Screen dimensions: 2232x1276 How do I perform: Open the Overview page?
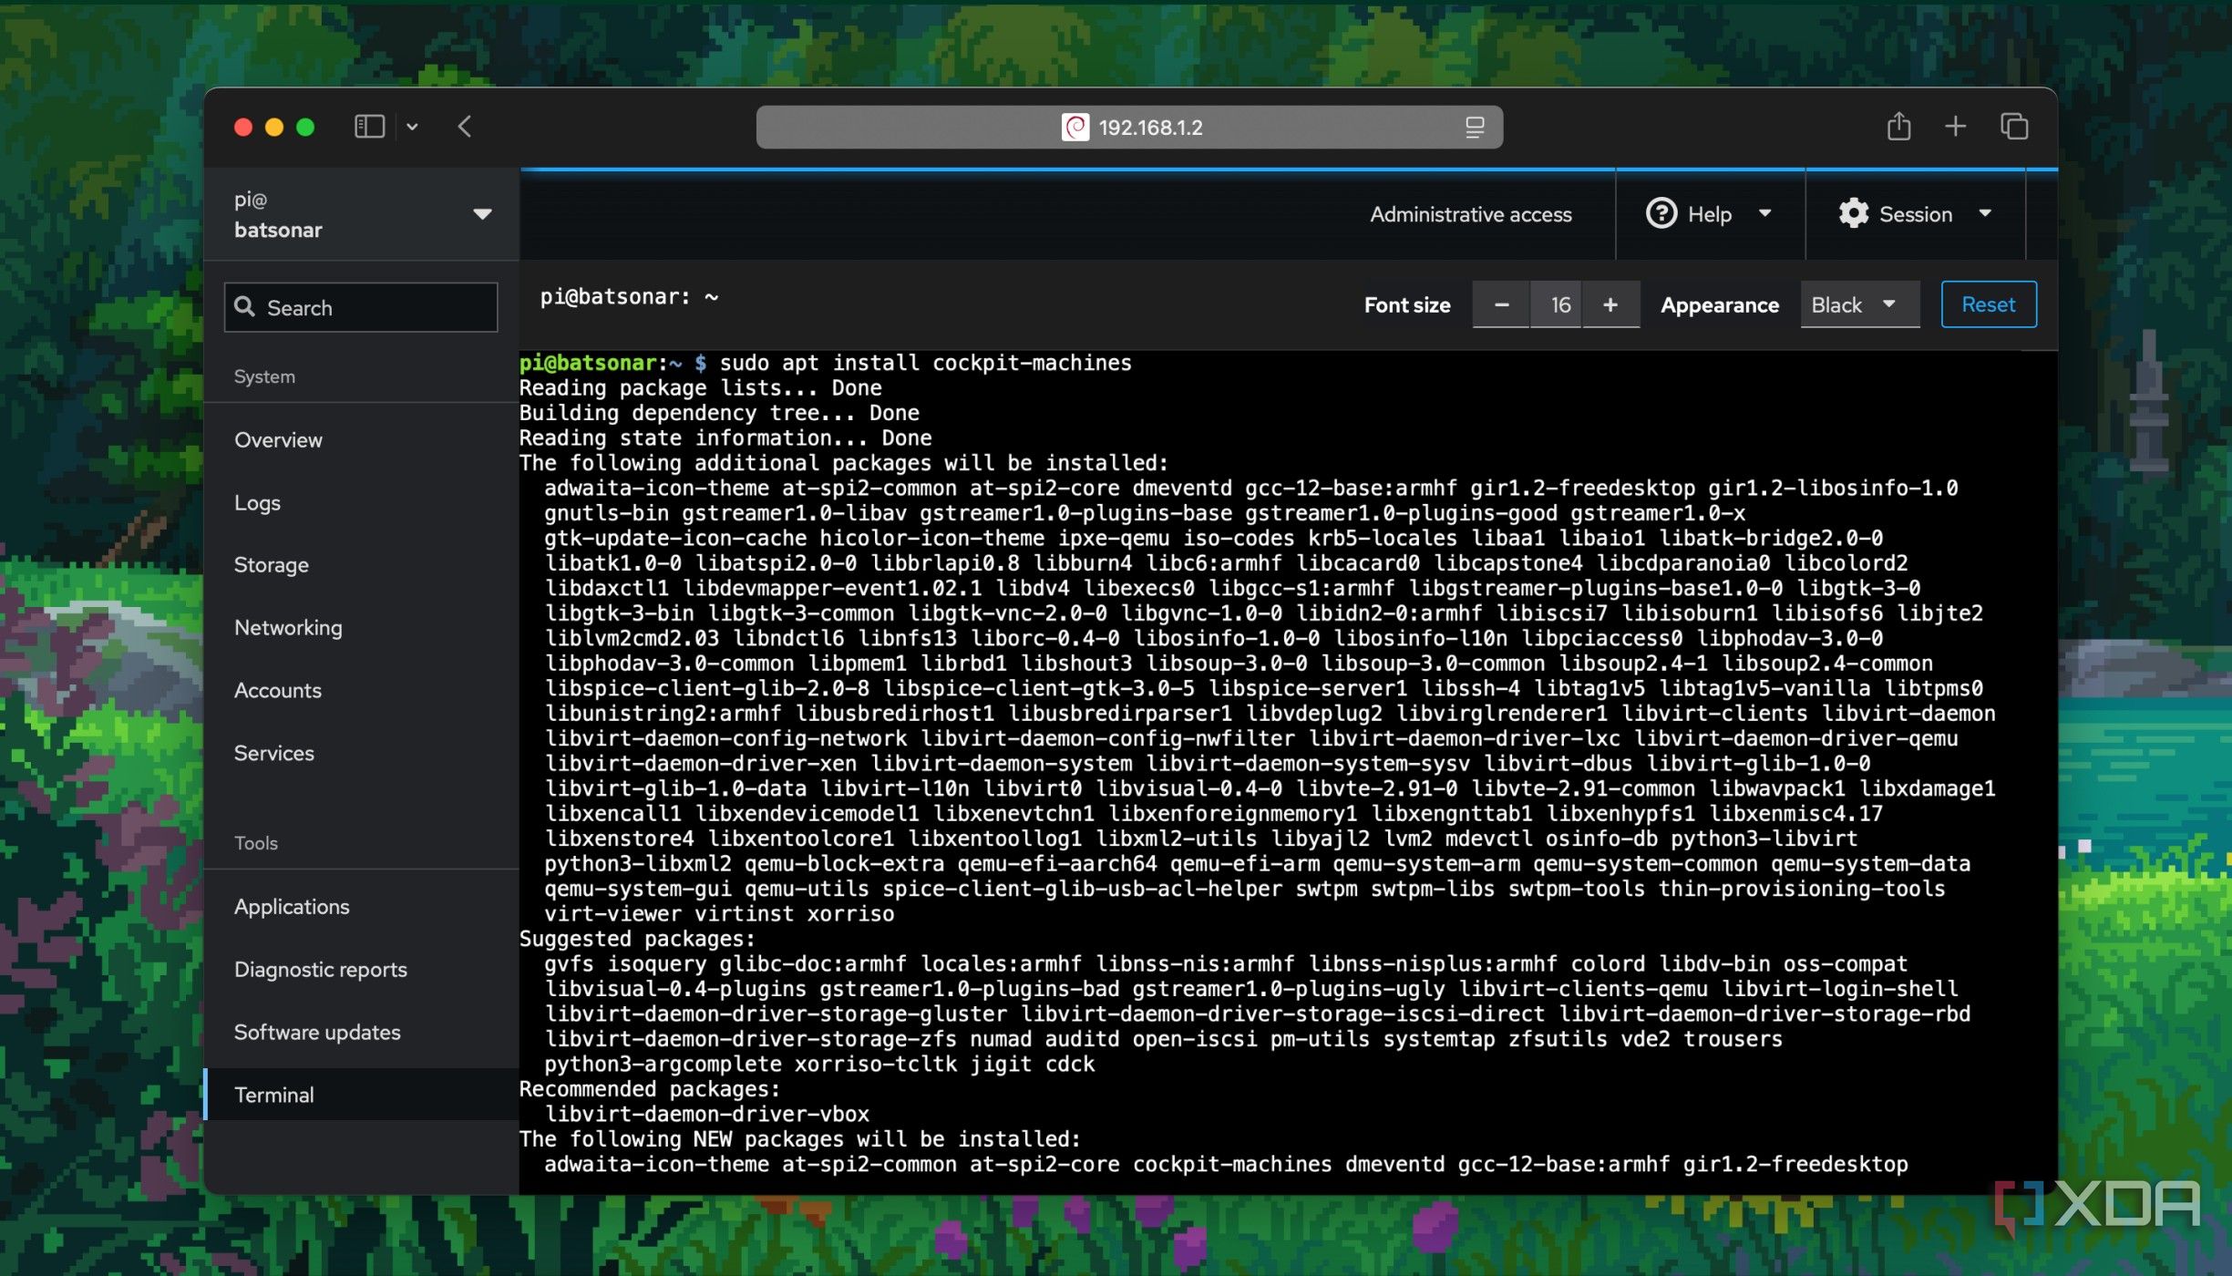[x=362, y=440]
